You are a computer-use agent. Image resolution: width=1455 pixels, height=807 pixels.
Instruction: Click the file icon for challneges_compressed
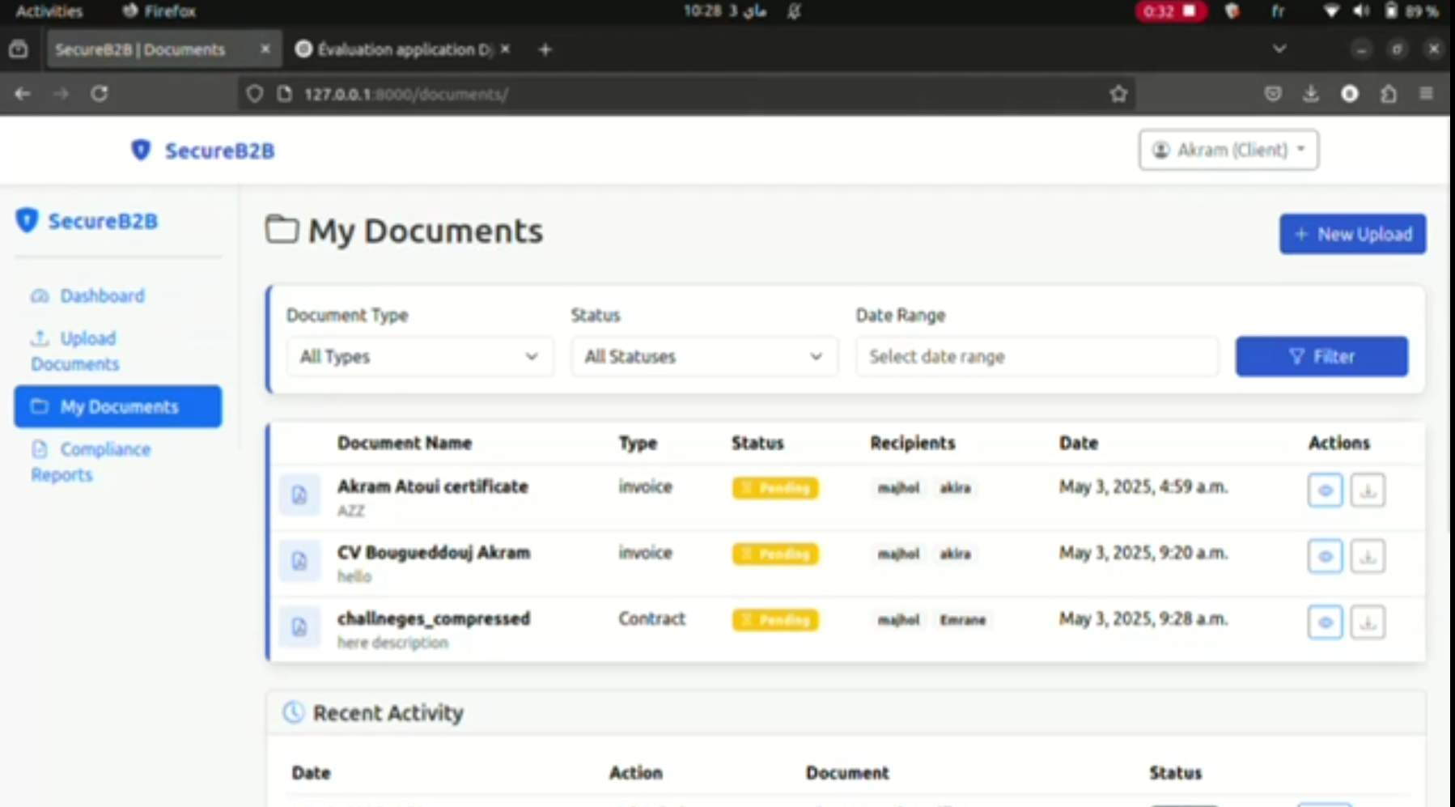[299, 626]
